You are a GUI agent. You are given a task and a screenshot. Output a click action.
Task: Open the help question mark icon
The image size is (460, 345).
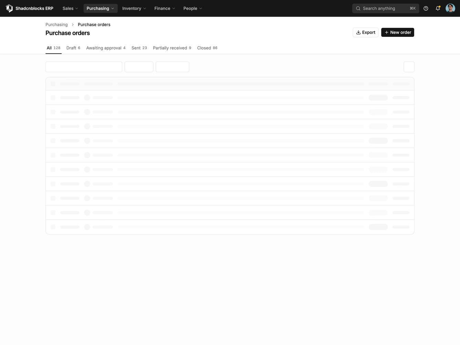tap(426, 8)
